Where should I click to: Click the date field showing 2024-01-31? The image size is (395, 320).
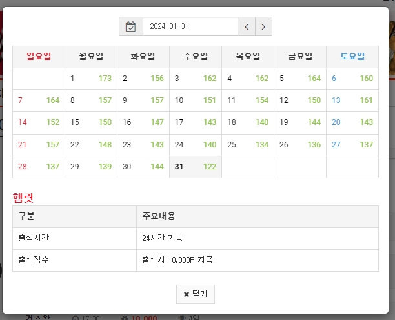coord(190,26)
